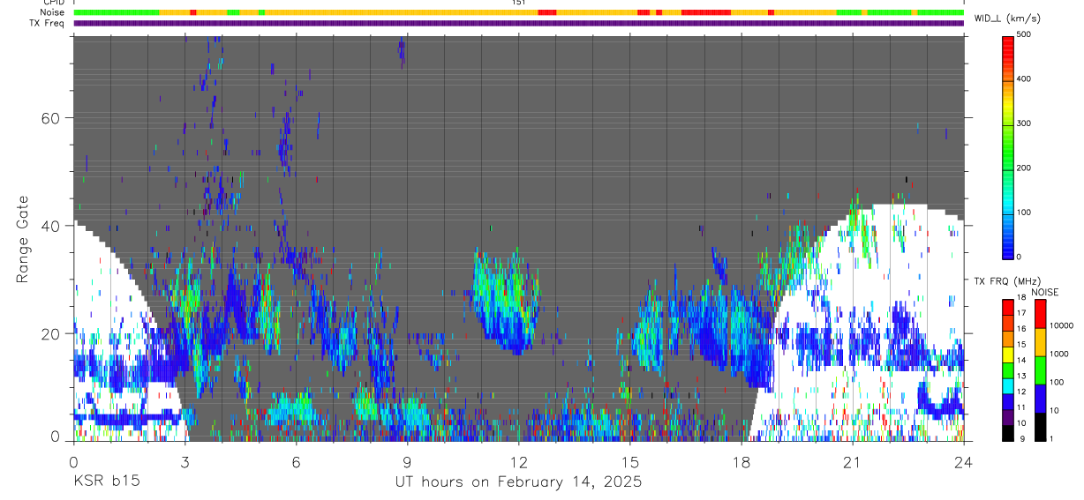Click the green 13-14 MHz swatch in TX FRQ legend
The height and width of the screenshot is (500, 1084).
click(1008, 369)
